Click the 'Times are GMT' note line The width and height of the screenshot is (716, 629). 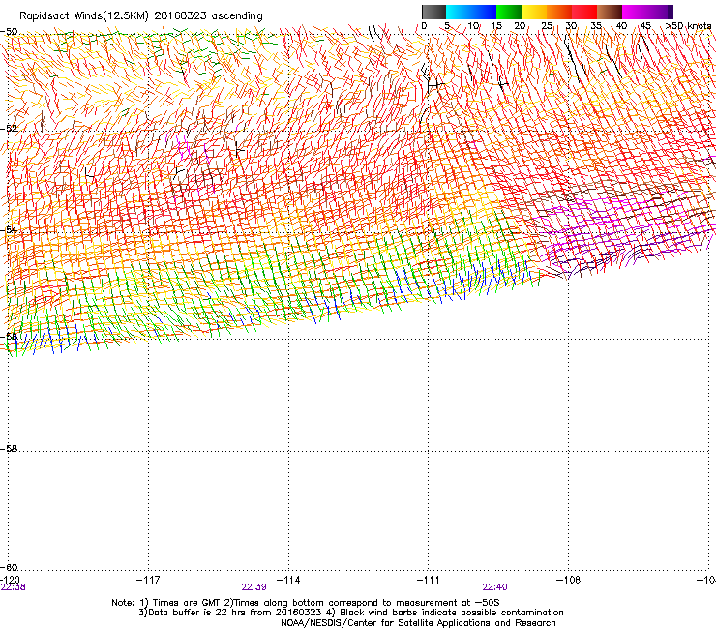click(306, 603)
